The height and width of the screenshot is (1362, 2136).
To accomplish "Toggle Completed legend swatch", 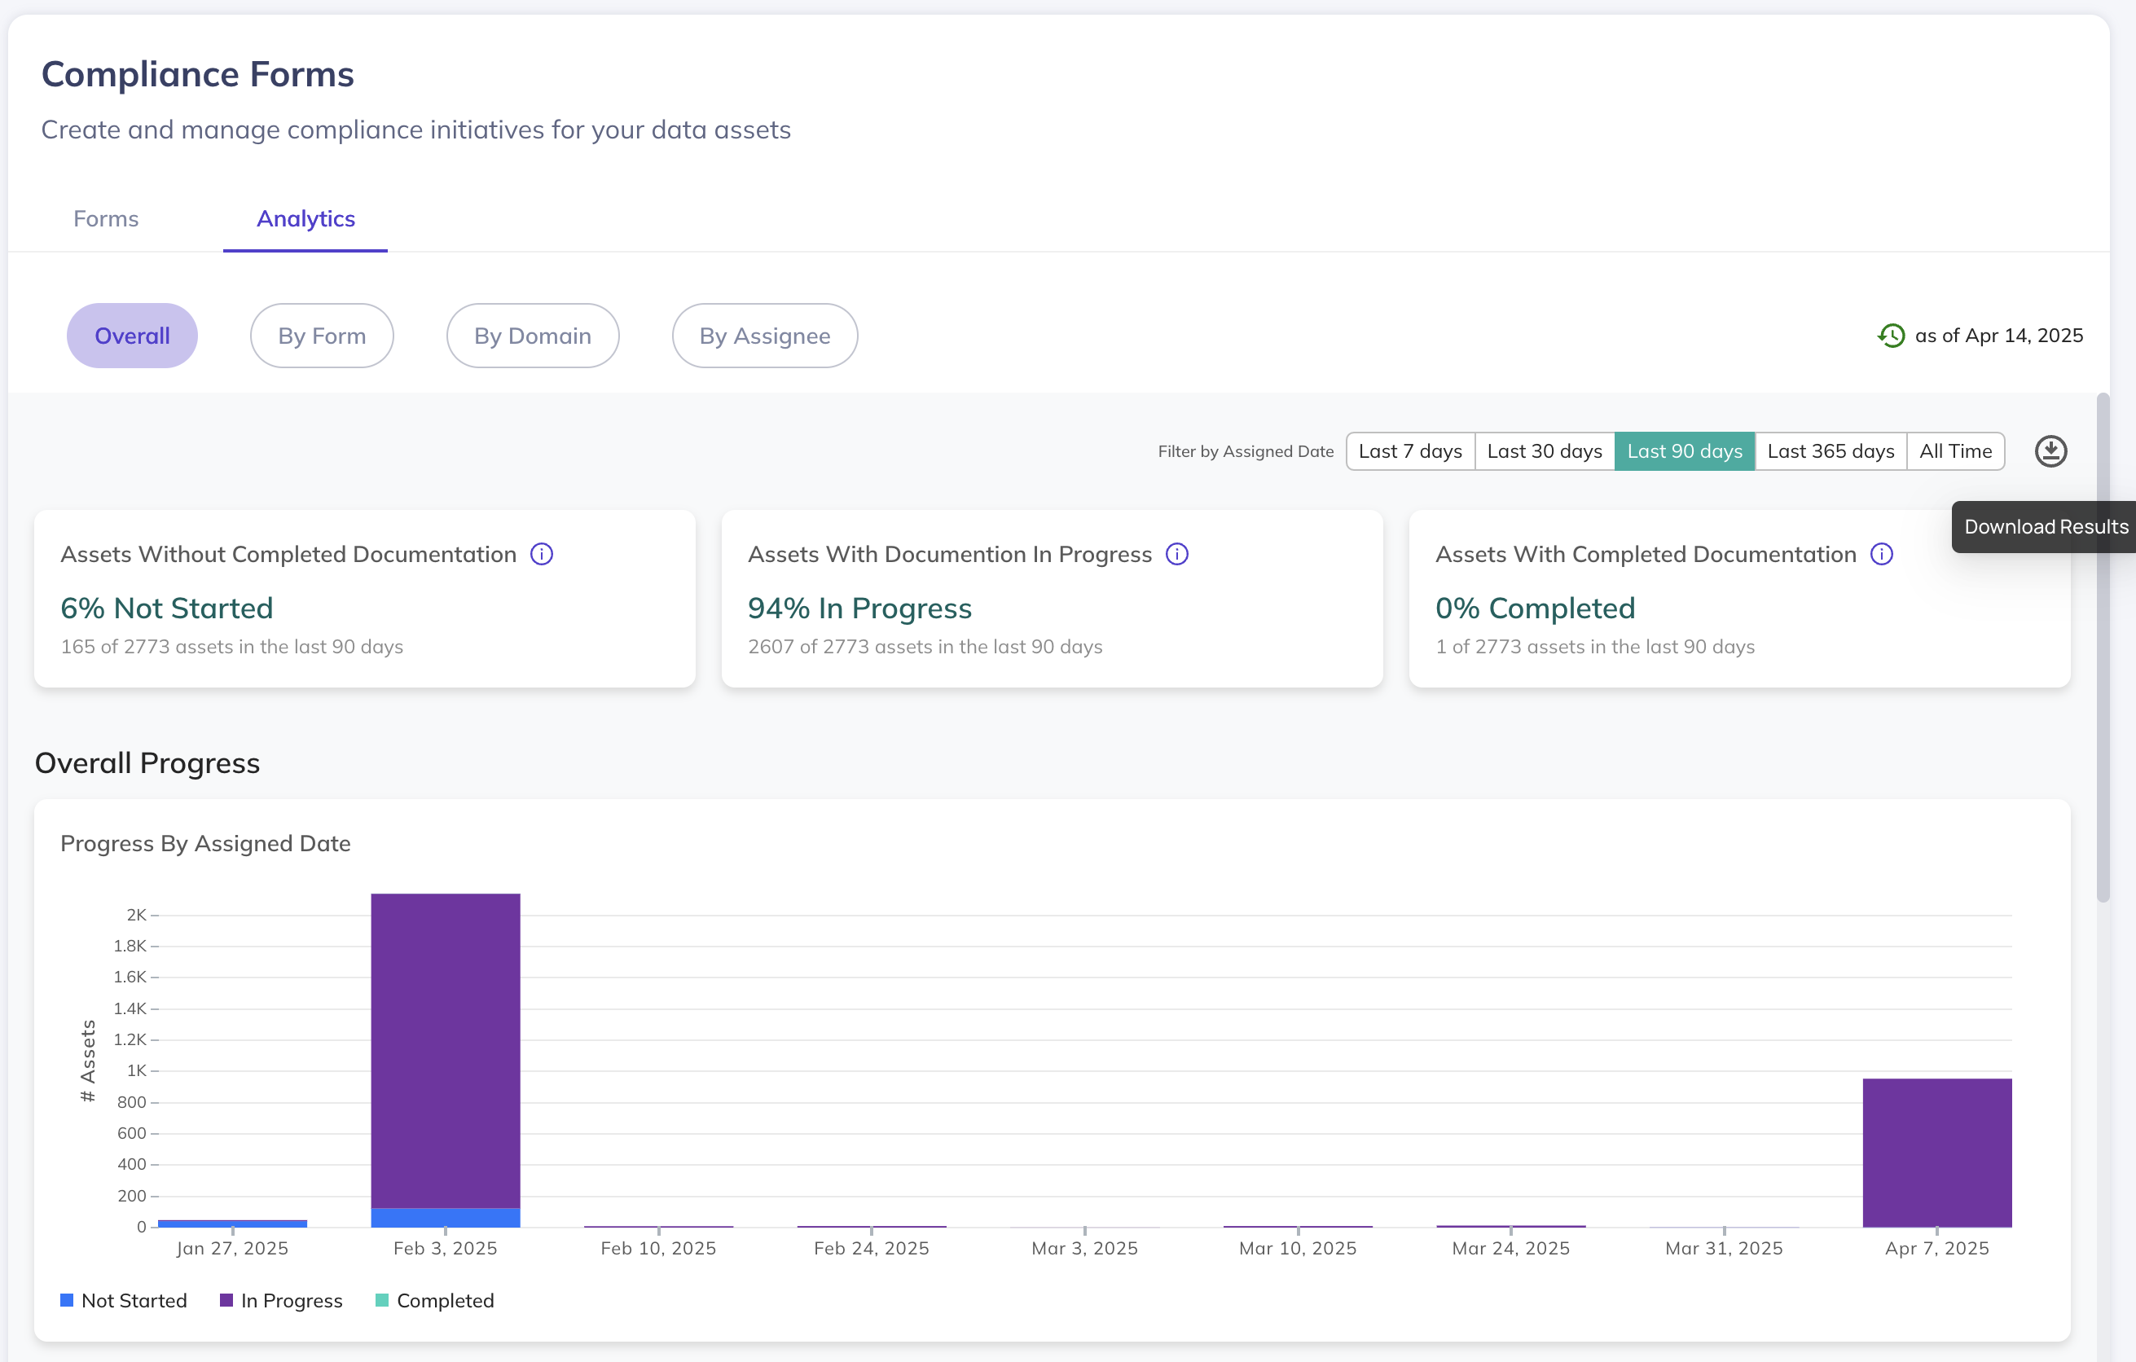I will coord(381,1300).
